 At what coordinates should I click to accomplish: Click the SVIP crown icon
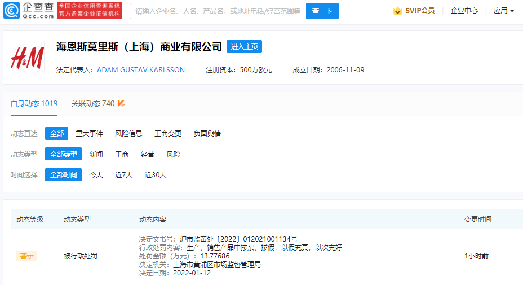coord(397,11)
